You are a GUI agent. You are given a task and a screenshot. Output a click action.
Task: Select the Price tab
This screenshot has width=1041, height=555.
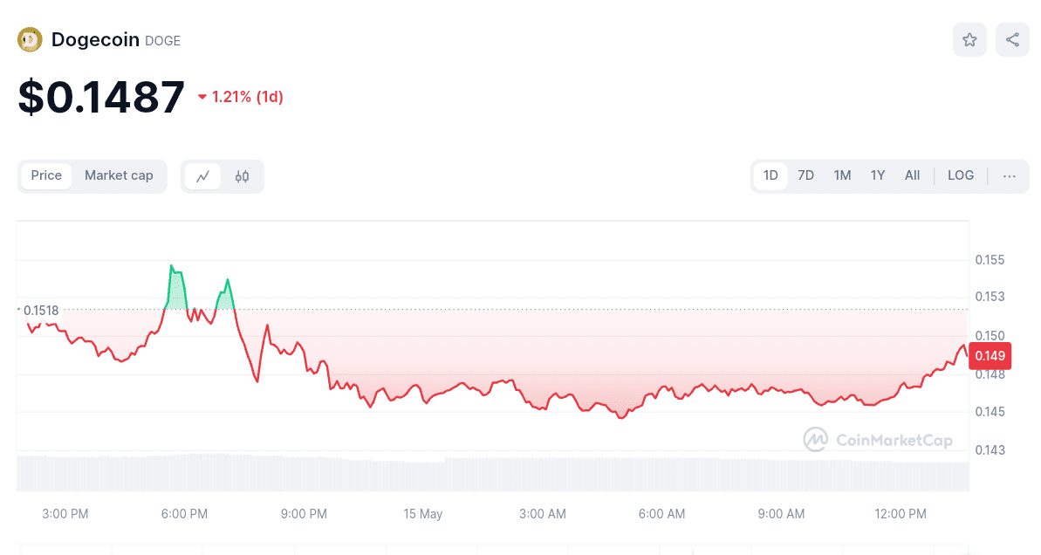(x=46, y=175)
